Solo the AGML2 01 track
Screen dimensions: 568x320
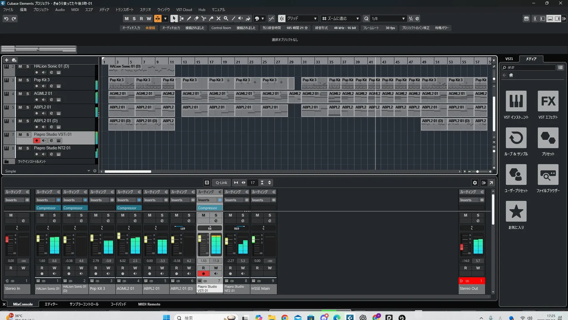[28, 94]
